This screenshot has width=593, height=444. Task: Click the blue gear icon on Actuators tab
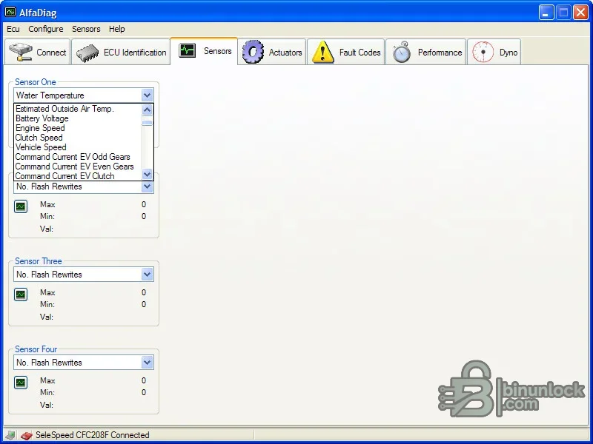click(x=253, y=52)
